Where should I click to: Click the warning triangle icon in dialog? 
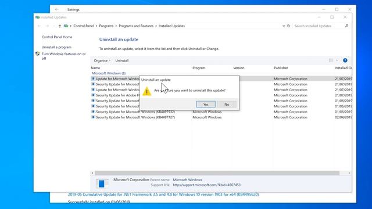pos(146,91)
